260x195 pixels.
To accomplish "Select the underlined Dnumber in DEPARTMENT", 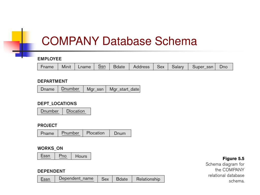I will tap(71, 89).
